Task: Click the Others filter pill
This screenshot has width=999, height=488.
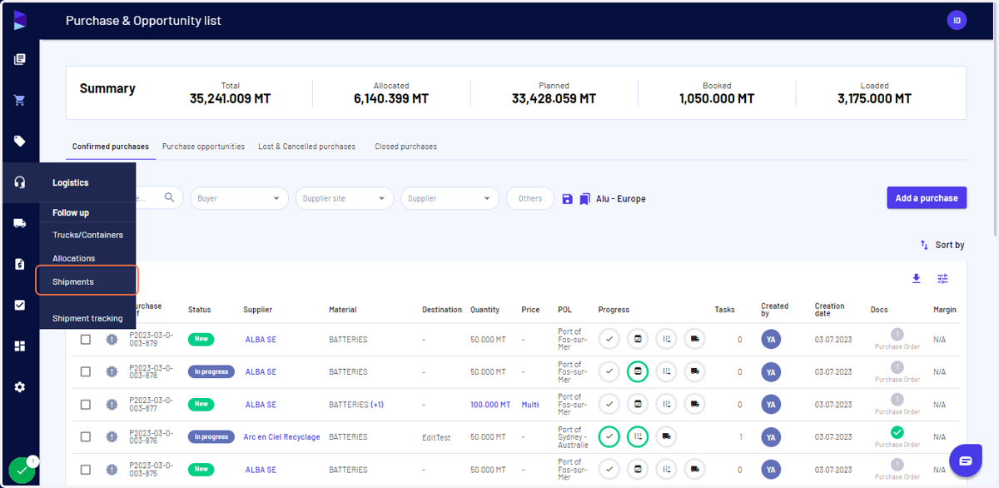Action: [529, 198]
